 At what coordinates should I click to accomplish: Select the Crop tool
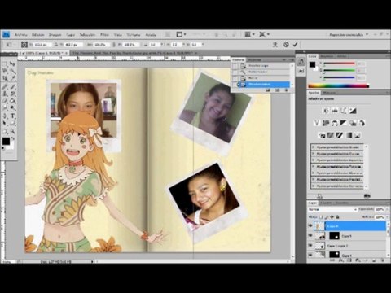point(5,78)
